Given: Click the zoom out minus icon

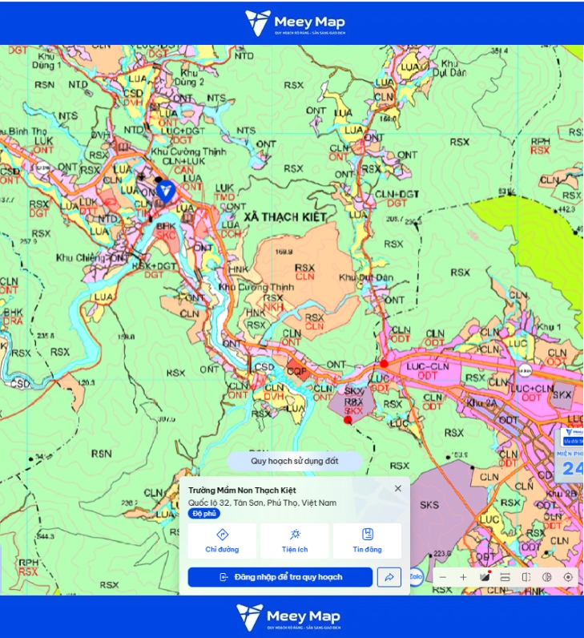Looking at the screenshot, I should click(443, 577).
